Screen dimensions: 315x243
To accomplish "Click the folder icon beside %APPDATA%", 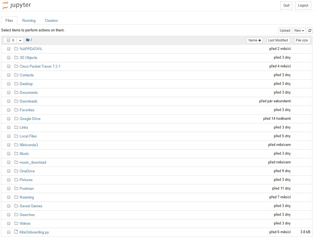I will (16, 49).
